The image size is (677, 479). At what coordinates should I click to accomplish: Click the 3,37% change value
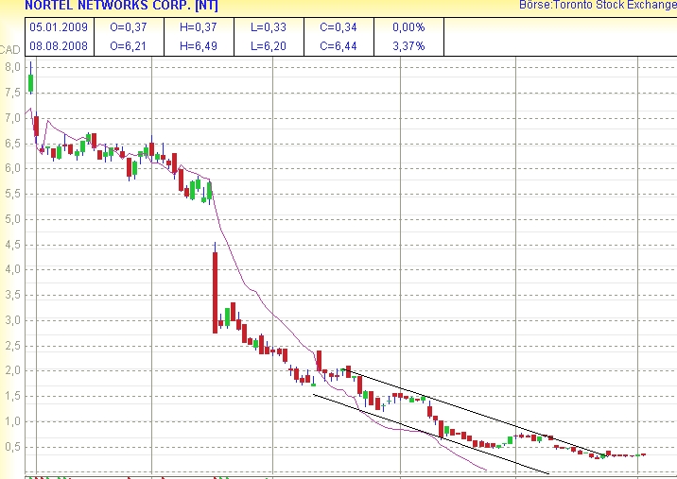408,44
